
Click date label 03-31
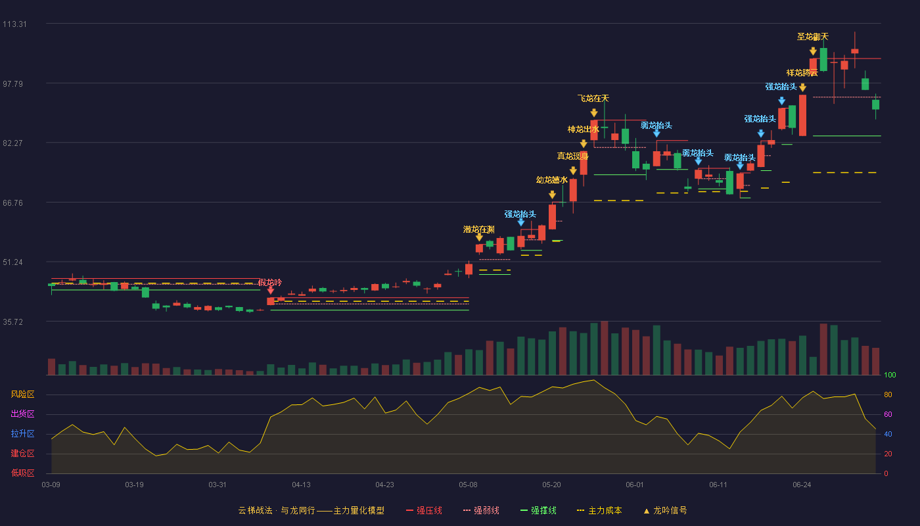[x=218, y=485]
